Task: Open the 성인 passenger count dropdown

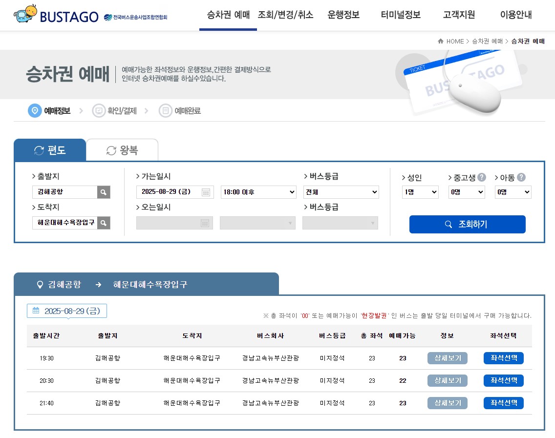Action: coord(420,192)
